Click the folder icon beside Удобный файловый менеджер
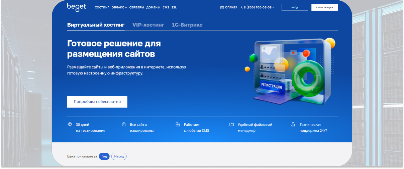The height and width of the screenshot is (169, 404). [231, 124]
